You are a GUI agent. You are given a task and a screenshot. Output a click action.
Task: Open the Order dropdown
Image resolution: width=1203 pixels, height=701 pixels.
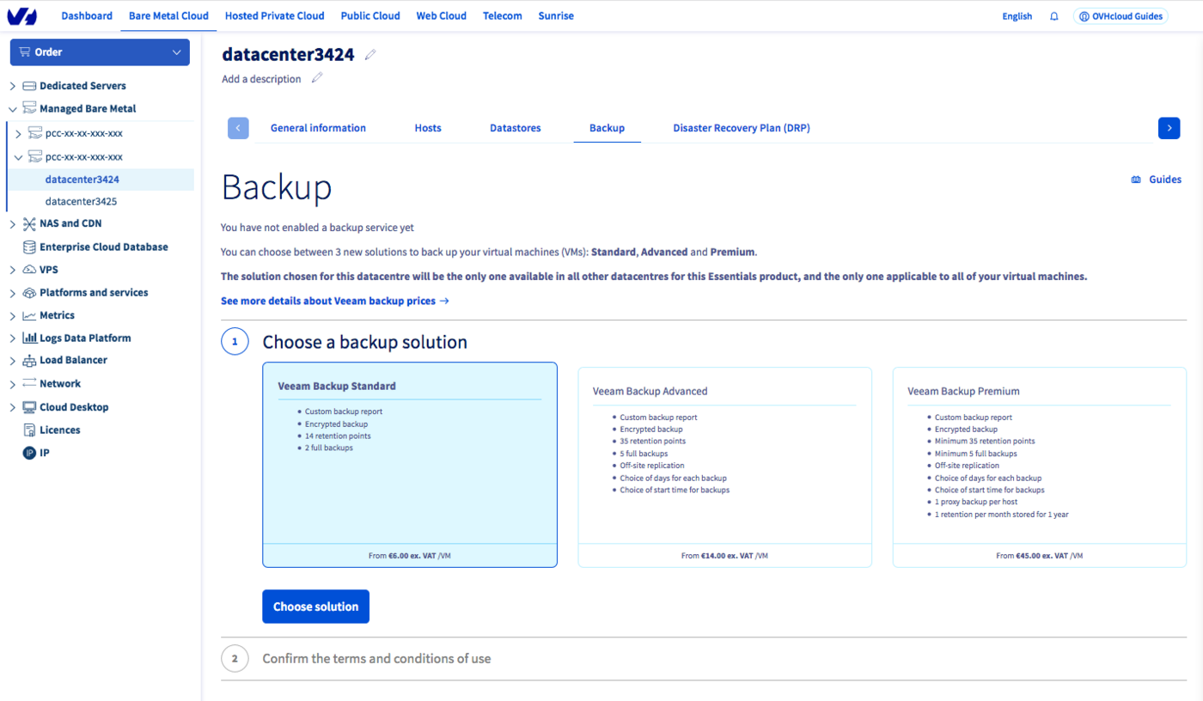click(x=99, y=52)
